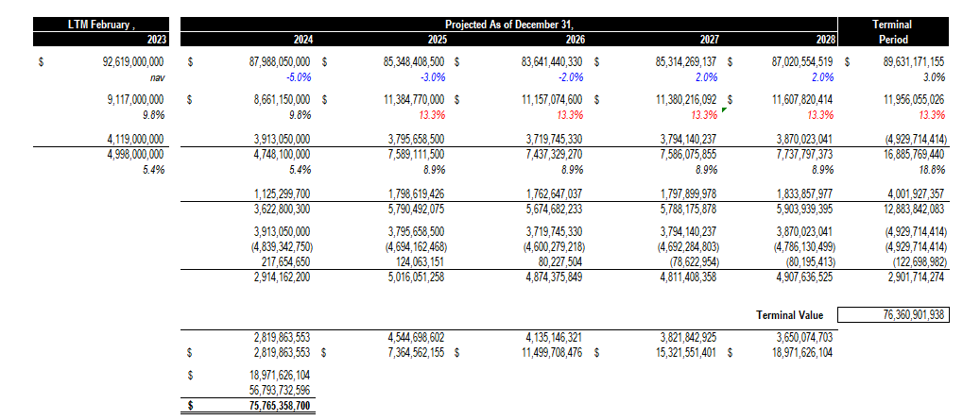Select the 'Terminal Period' column header

tap(894, 32)
